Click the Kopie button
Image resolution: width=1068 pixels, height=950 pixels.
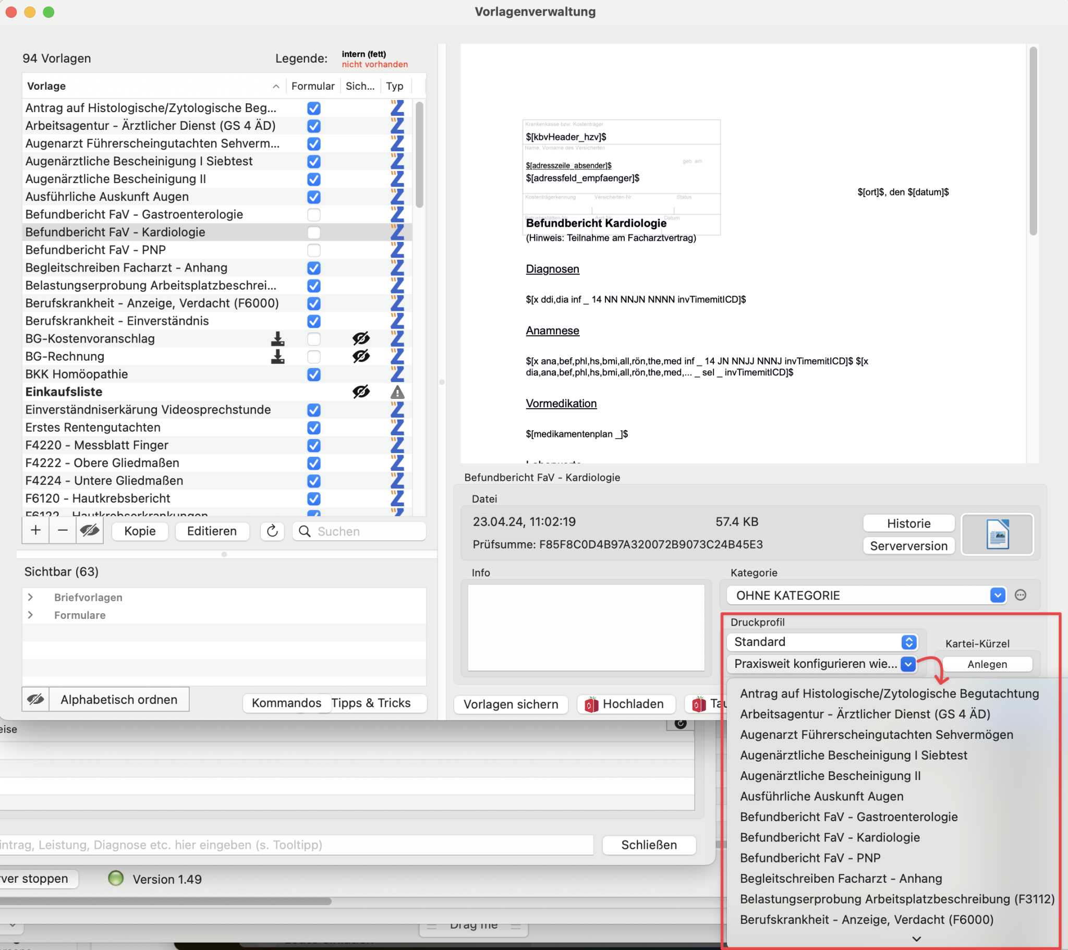click(140, 531)
